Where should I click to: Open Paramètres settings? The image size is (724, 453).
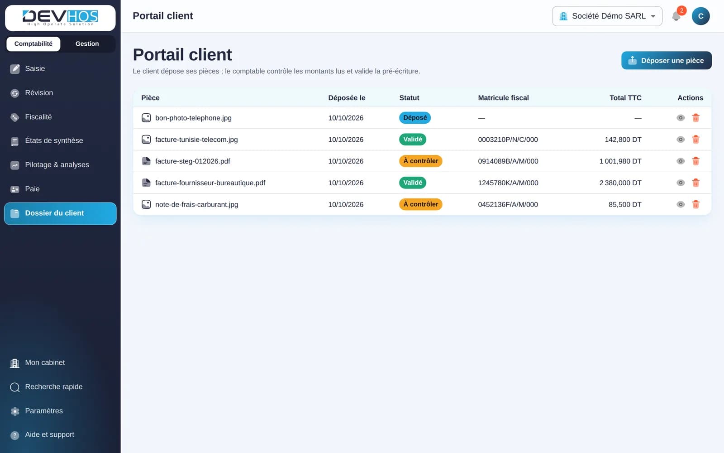click(60, 411)
